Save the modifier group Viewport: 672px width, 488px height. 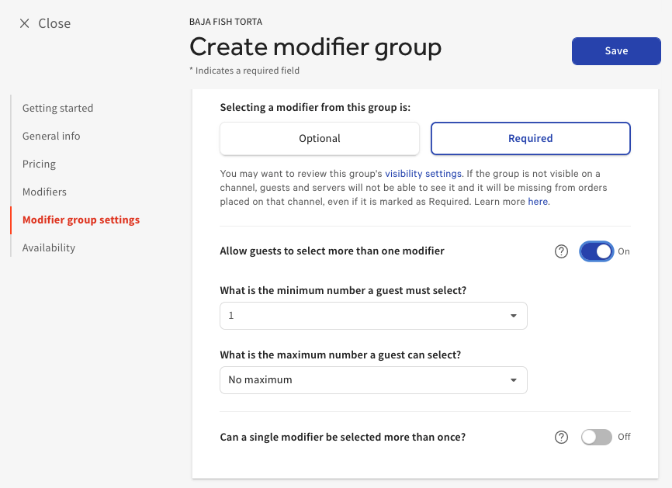[616, 51]
